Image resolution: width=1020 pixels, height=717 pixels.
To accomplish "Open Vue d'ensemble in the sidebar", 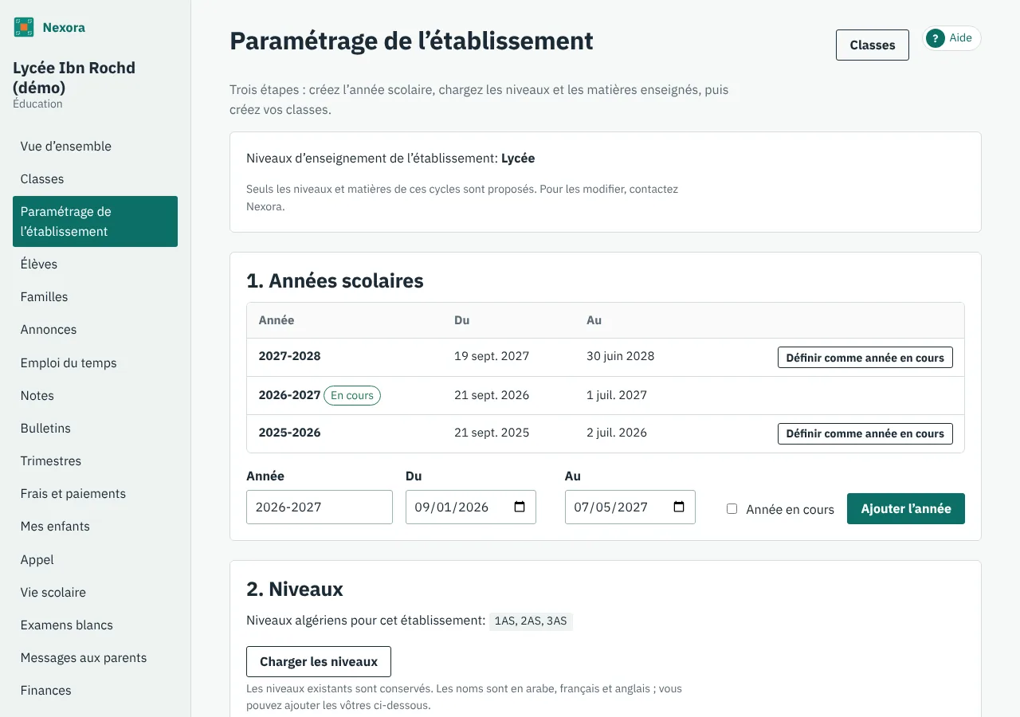I will pyautogui.click(x=95, y=146).
